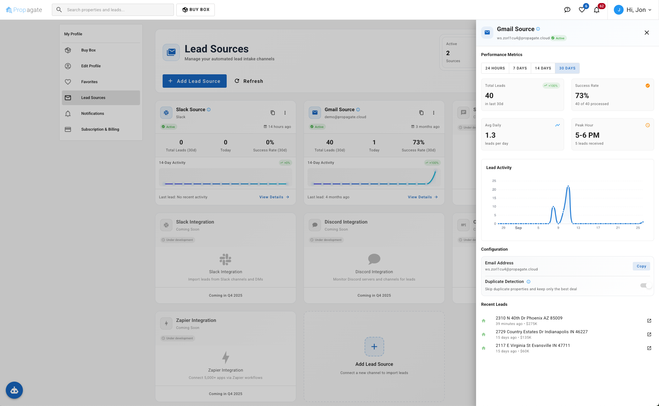The width and height of the screenshot is (659, 406).
Task: Copy the email address using the Copy button
Action: pyautogui.click(x=641, y=266)
